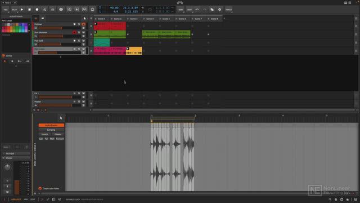Start playback with the transport Play button
The height and width of the screenshot is (203, 360).
click(x=22, y=10)
